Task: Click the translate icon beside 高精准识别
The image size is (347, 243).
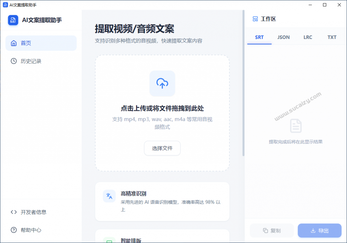Action: click(109, 196)
